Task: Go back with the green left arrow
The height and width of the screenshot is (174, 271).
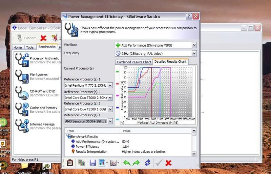Action: point(127,163)
